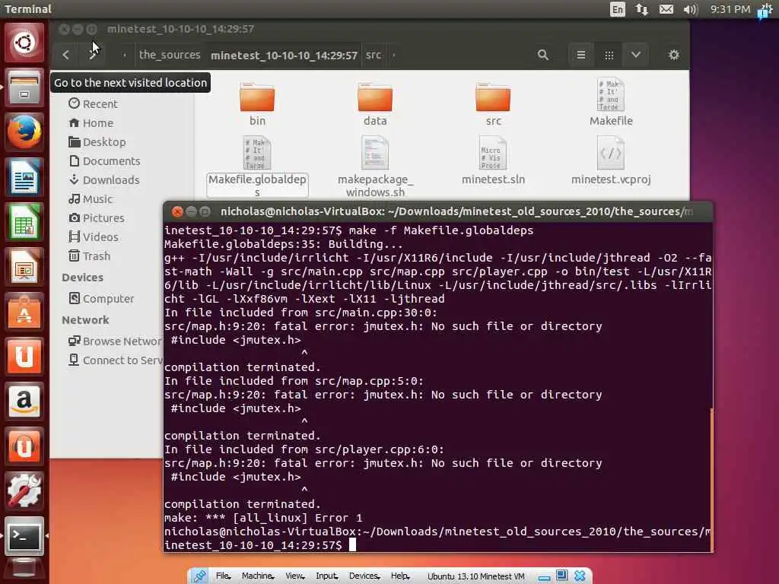The height and width of the screenshot is (584, 779).
Task: Open the VirtualBox Machine menu
Action: tap(257, 576)
